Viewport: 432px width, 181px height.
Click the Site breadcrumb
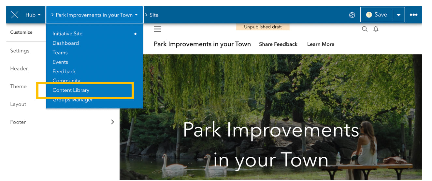pos(154,15)
